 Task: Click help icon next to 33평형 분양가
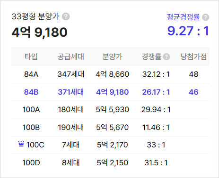click(x=66, y=16)
